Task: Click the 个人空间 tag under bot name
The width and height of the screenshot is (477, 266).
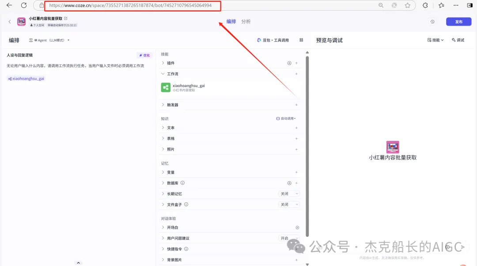Action: (38, 25)
